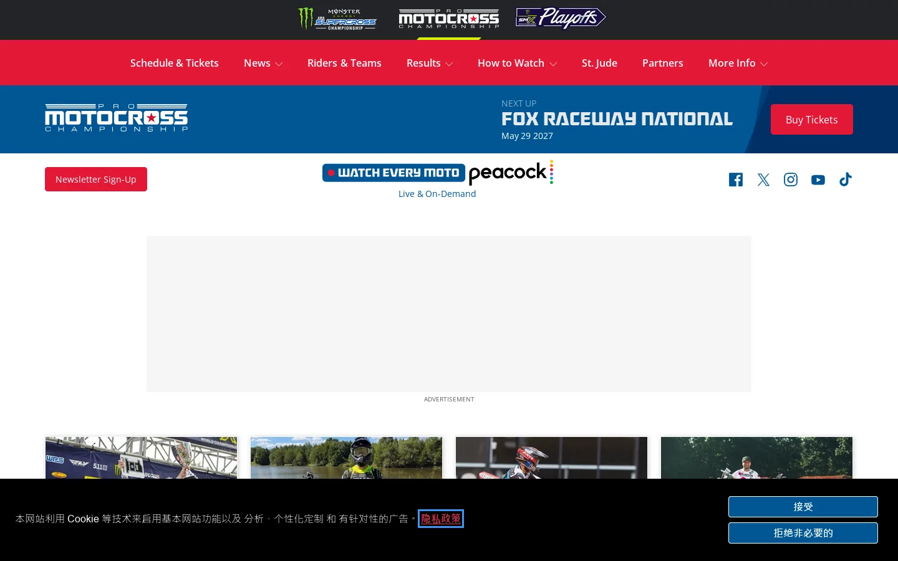This screenshot has width=898, height=561.
Task: Open the X social icon
Action: [763, 180]
